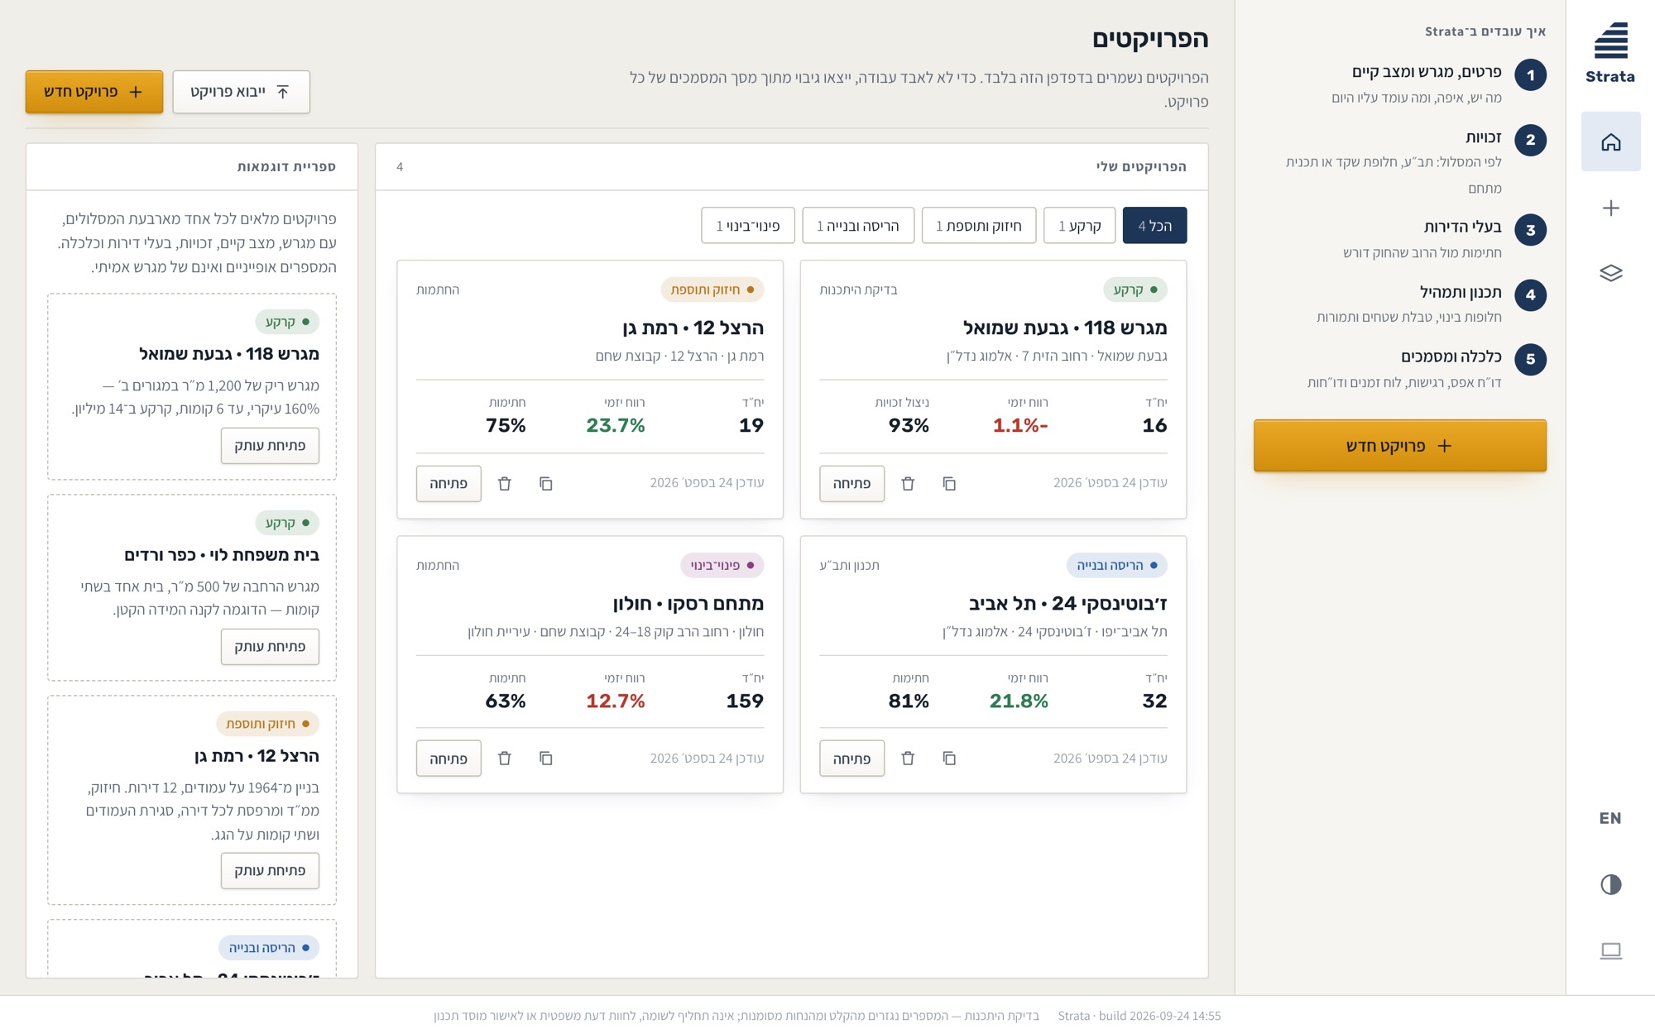Open copy of בית משפחת לוי sample
This screenshot has height=1034, width=1655.
point(270,647)
